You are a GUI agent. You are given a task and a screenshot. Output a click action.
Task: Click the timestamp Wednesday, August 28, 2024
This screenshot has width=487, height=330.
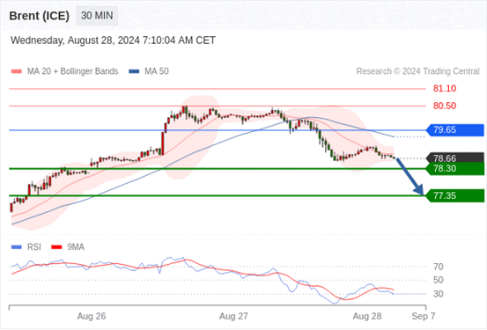[113, 40]
